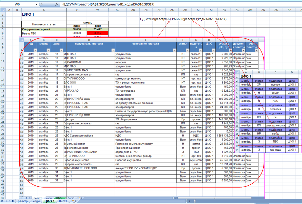302x204 pixels.
Task: Click the 'Октябрь' header cell
Action: (87, 22)
